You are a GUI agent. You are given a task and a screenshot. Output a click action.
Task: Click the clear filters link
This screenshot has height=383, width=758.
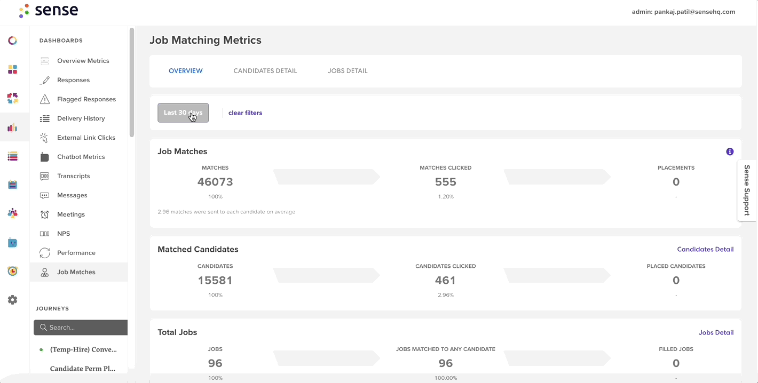click(x=245, y=113)
